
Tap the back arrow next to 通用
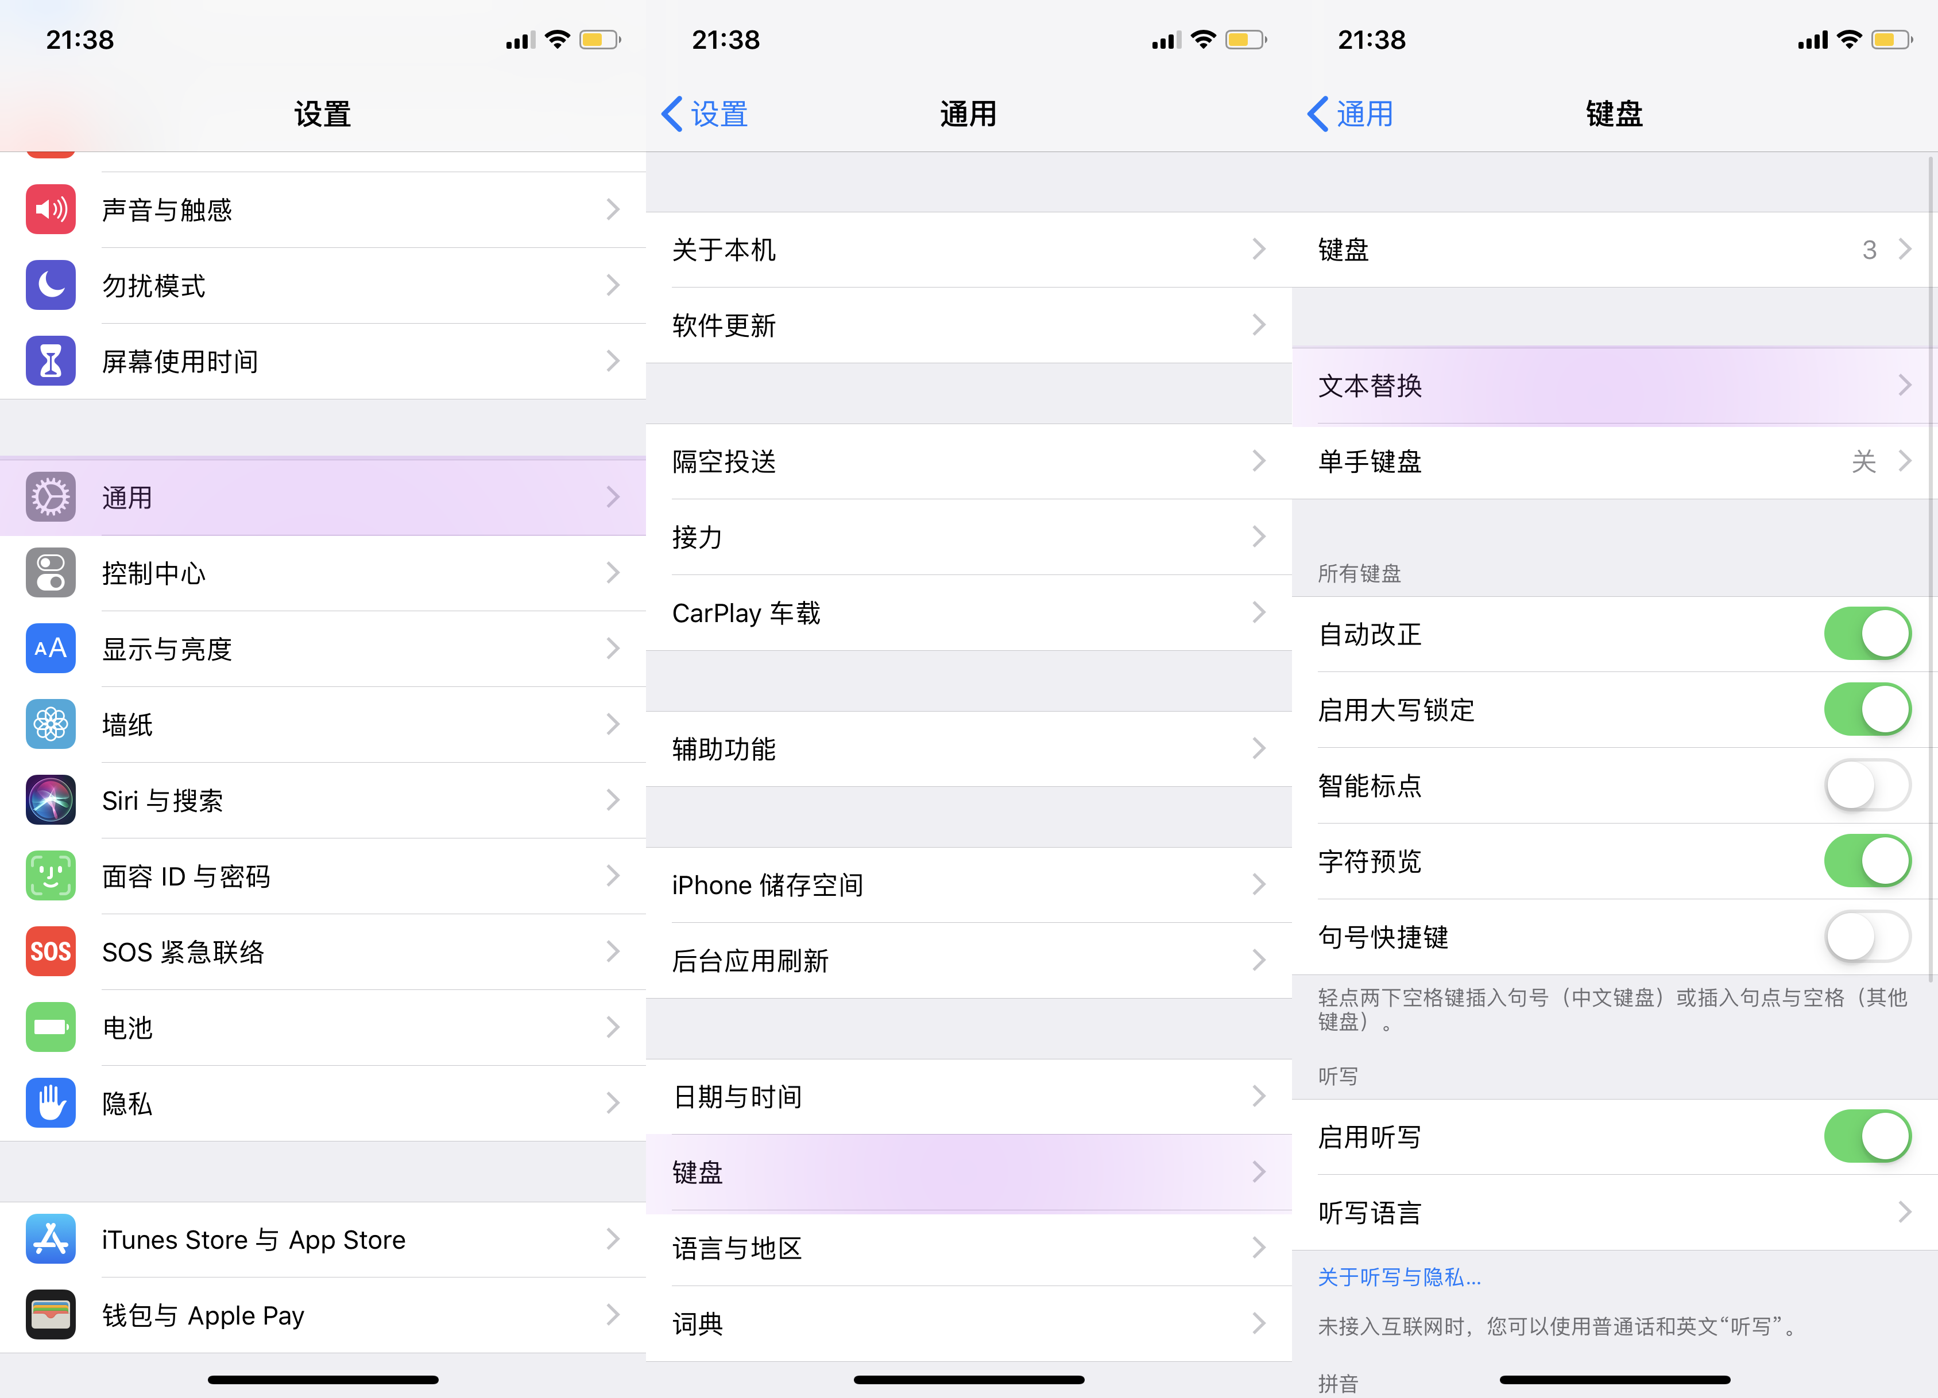pos(1318,114)
